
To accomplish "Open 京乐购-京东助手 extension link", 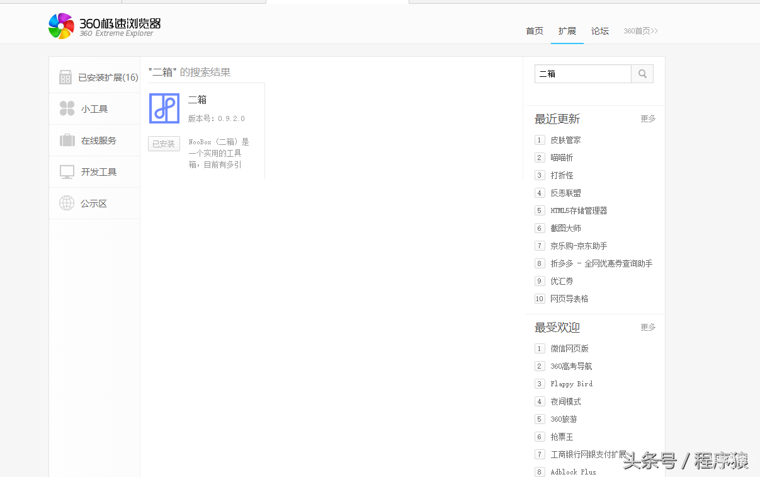I will pyautogui.click(x=579, y=246).
